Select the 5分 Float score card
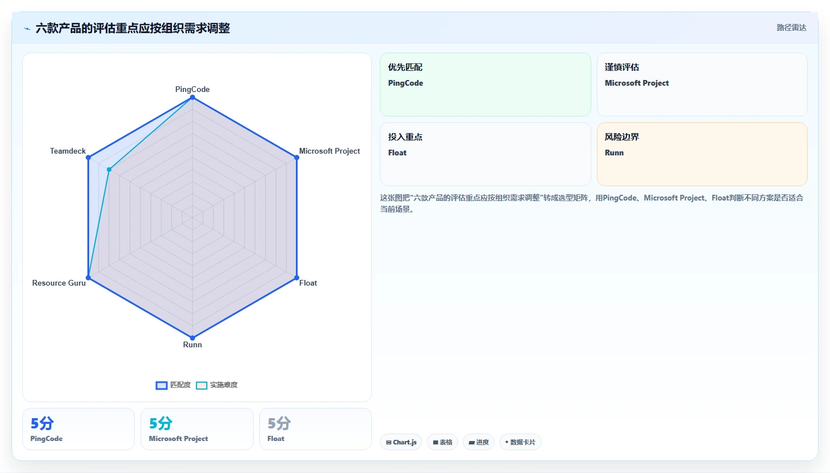Viewport: 830px width, 473px height. tap(315, 429)
